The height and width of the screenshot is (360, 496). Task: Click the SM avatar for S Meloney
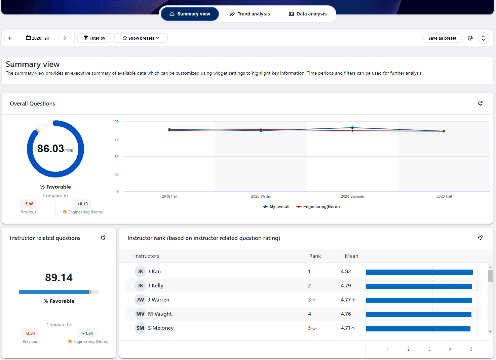[x=140, y=328]
